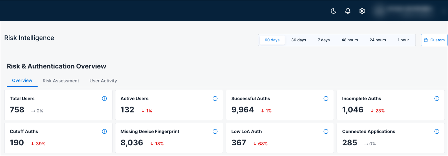
Task: Select the 48 hours time range
Action: click(349, 40)
